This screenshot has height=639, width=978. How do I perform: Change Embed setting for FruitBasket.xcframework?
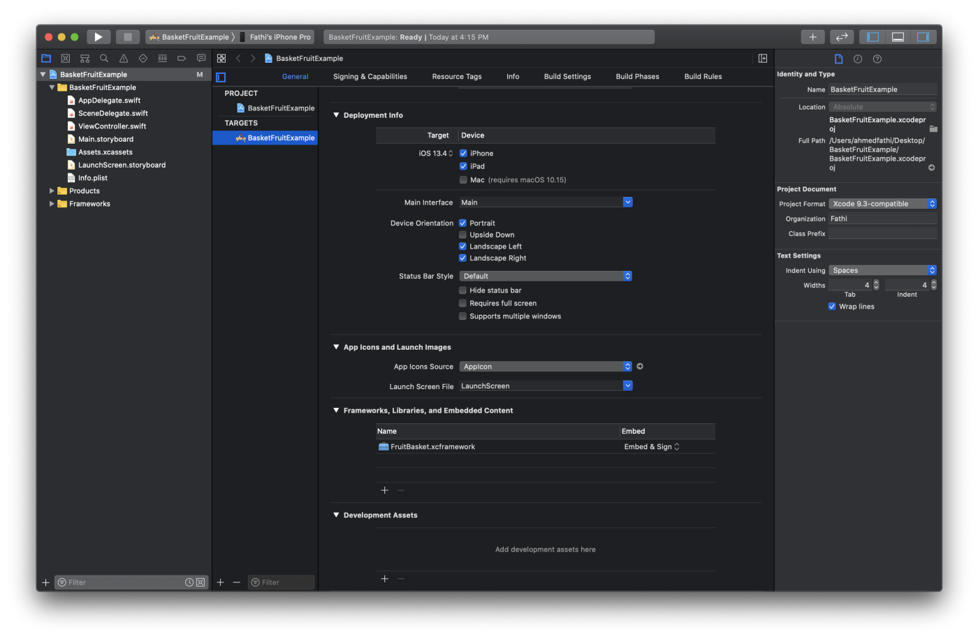pyautogui.click(x=650, y=446)
